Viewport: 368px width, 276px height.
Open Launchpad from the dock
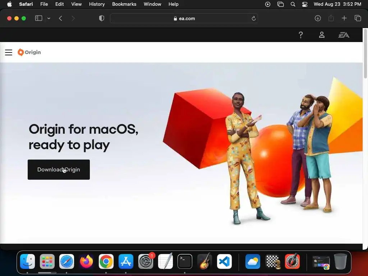[x=47, y=262]
